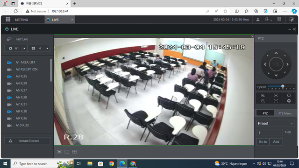Select camera A8 R.30
The width and height of the screenshot is (299, 168).
pos(21,111)
